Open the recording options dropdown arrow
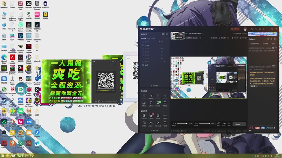This screenshot has height=158, width=282. [x=225, y=124]
